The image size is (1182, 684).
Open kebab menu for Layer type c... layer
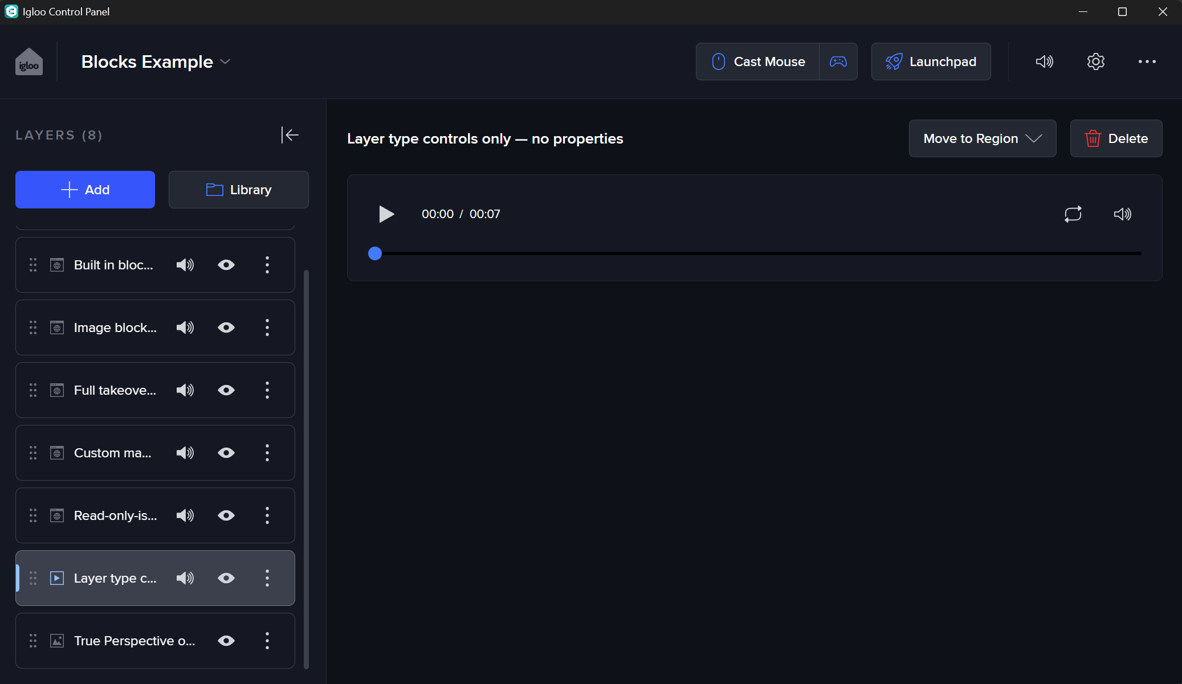(x=267, y=578)
